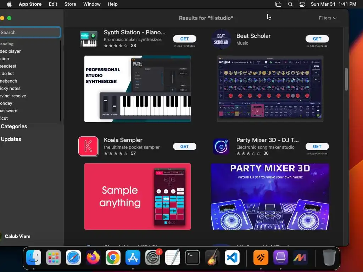This screenshot has height=272, width=363.
Task: Open the Store menu
Action: tap(70, 4)
